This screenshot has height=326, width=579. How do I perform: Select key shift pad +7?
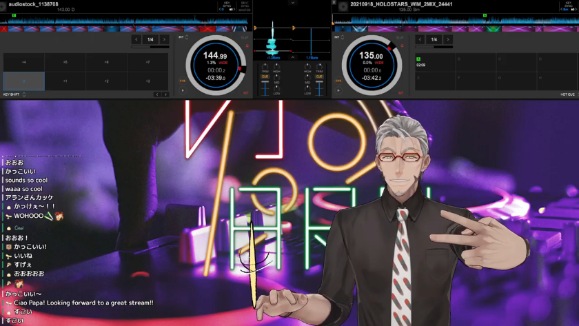[x=148, y=62]
